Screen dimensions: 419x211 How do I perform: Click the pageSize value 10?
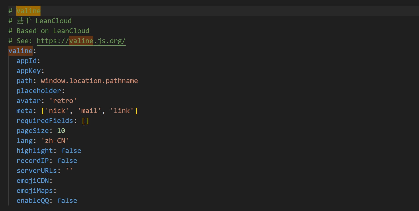61,131
